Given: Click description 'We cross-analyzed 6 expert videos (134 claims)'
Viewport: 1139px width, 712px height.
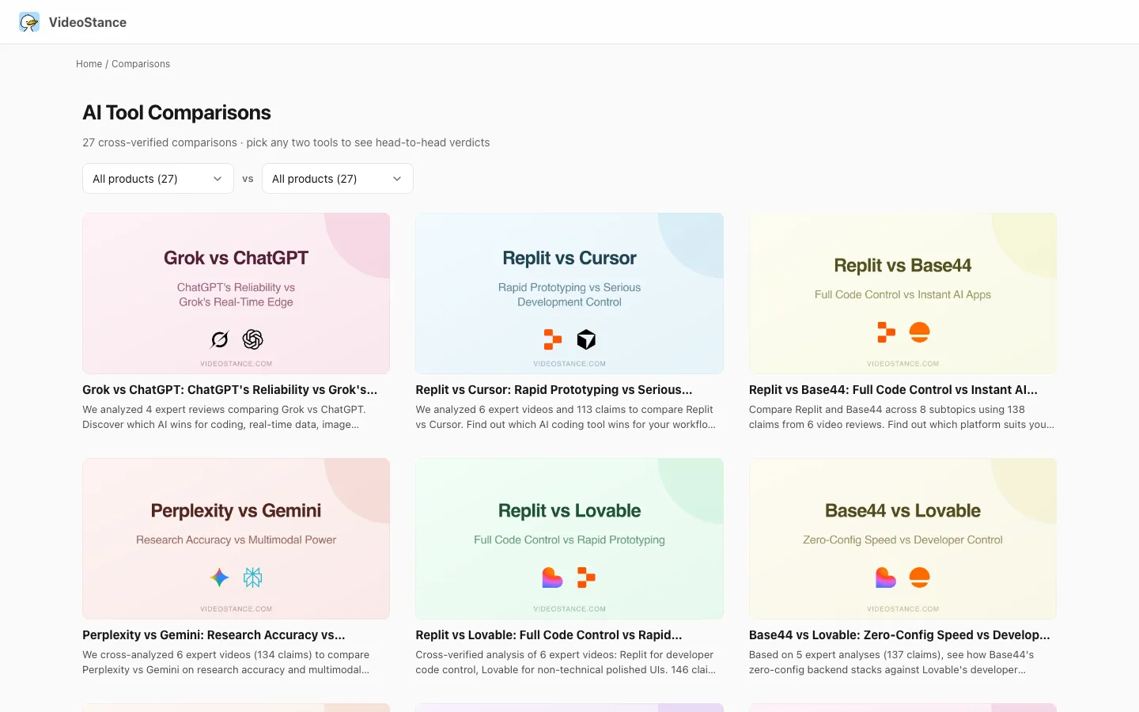Looking at the screenshot, I should [226, 662].
